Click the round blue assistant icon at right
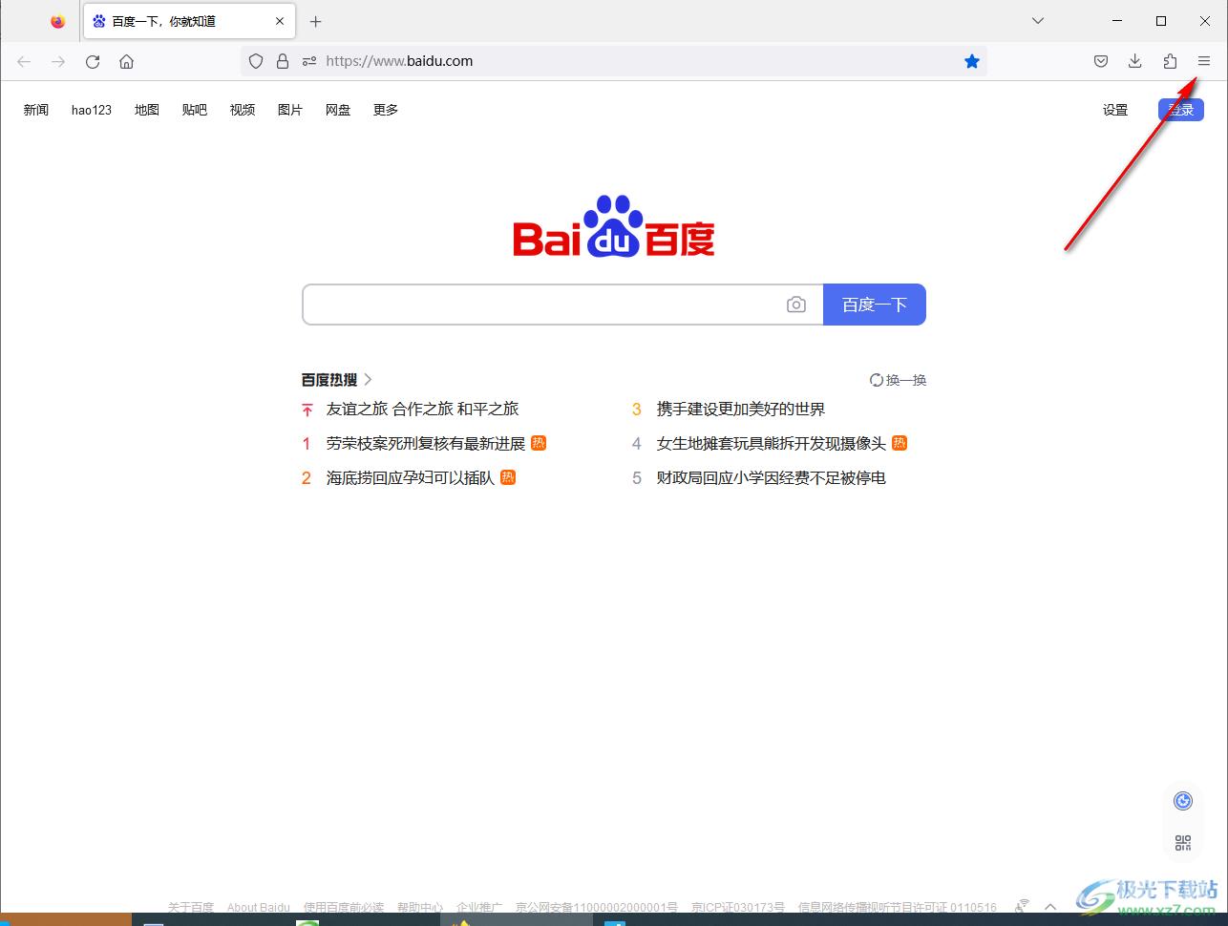The width and height of the screenshot is (1228, 926). (1183, 801)
